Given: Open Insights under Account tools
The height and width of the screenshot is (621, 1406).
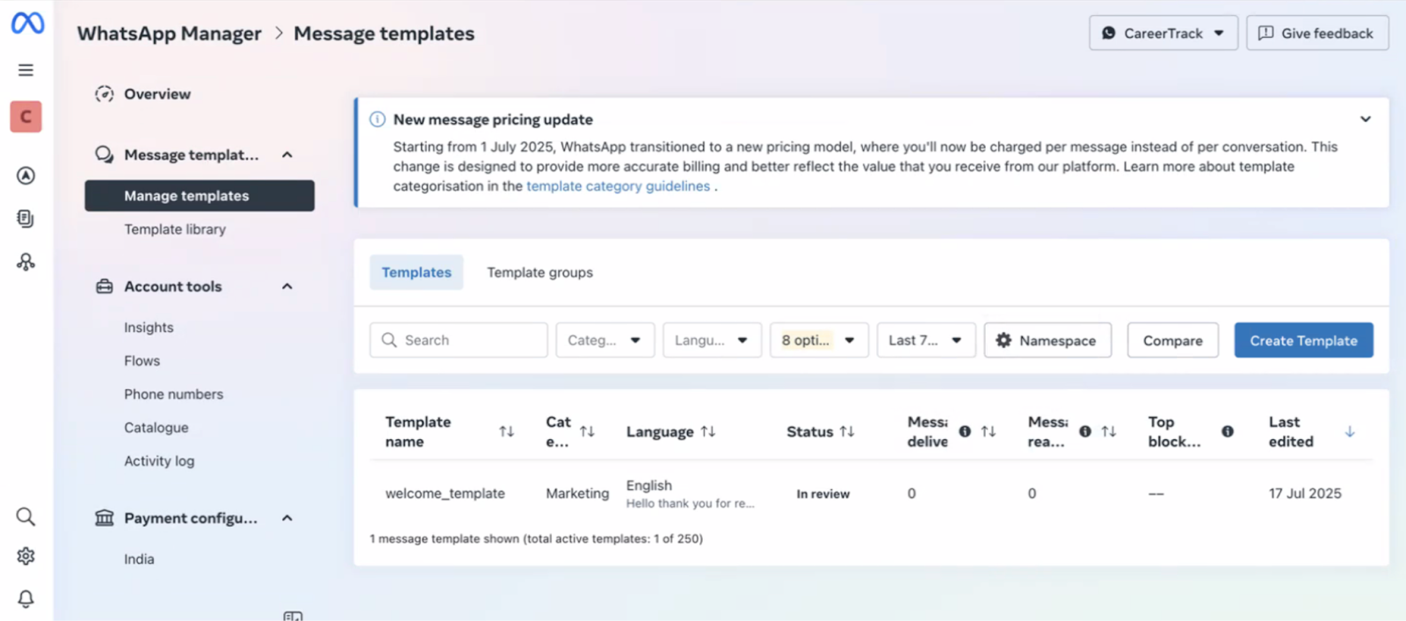Looking at the screenshot, I should click(x=149, y=328).
